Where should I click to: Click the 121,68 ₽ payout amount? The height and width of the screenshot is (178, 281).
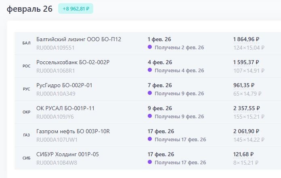click(243, 154)
